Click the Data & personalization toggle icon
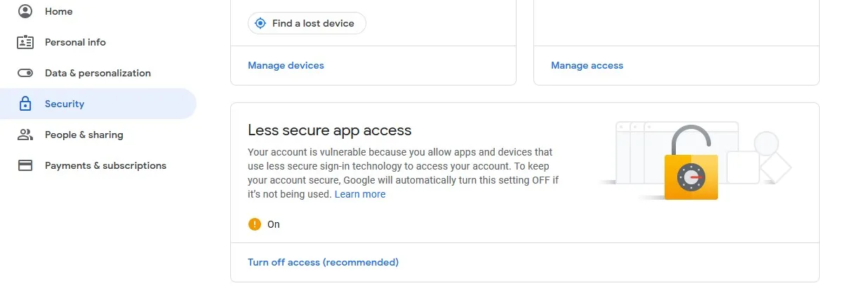 (25, 73)
